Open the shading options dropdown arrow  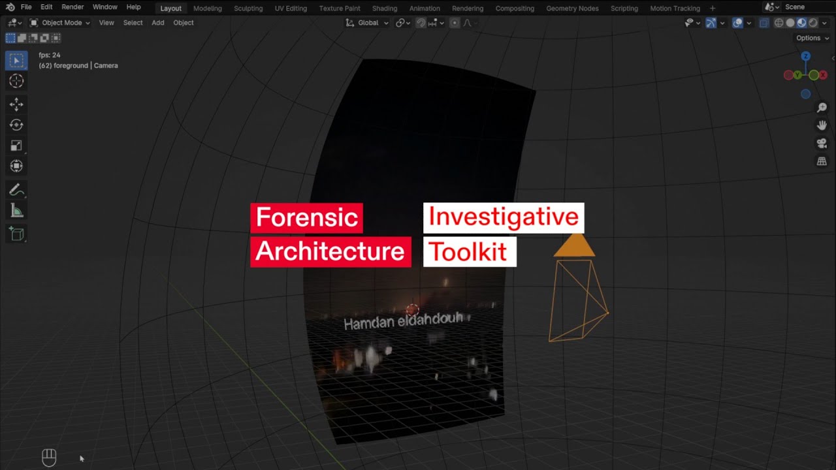point(824,23)
